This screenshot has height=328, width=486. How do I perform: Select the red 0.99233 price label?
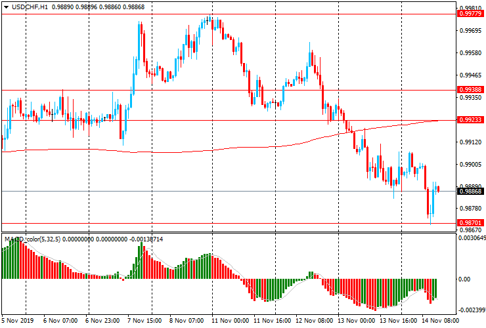(472, 120)
